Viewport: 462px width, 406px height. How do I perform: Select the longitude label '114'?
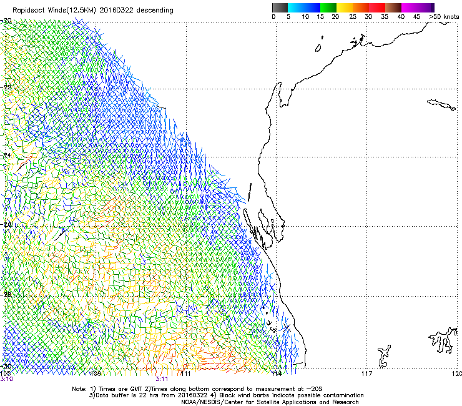(x=277, y=374)
